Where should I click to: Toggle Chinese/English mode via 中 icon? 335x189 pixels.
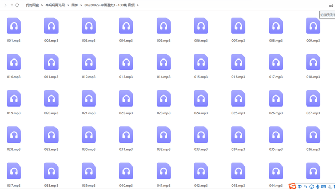[x=300, y=187]
